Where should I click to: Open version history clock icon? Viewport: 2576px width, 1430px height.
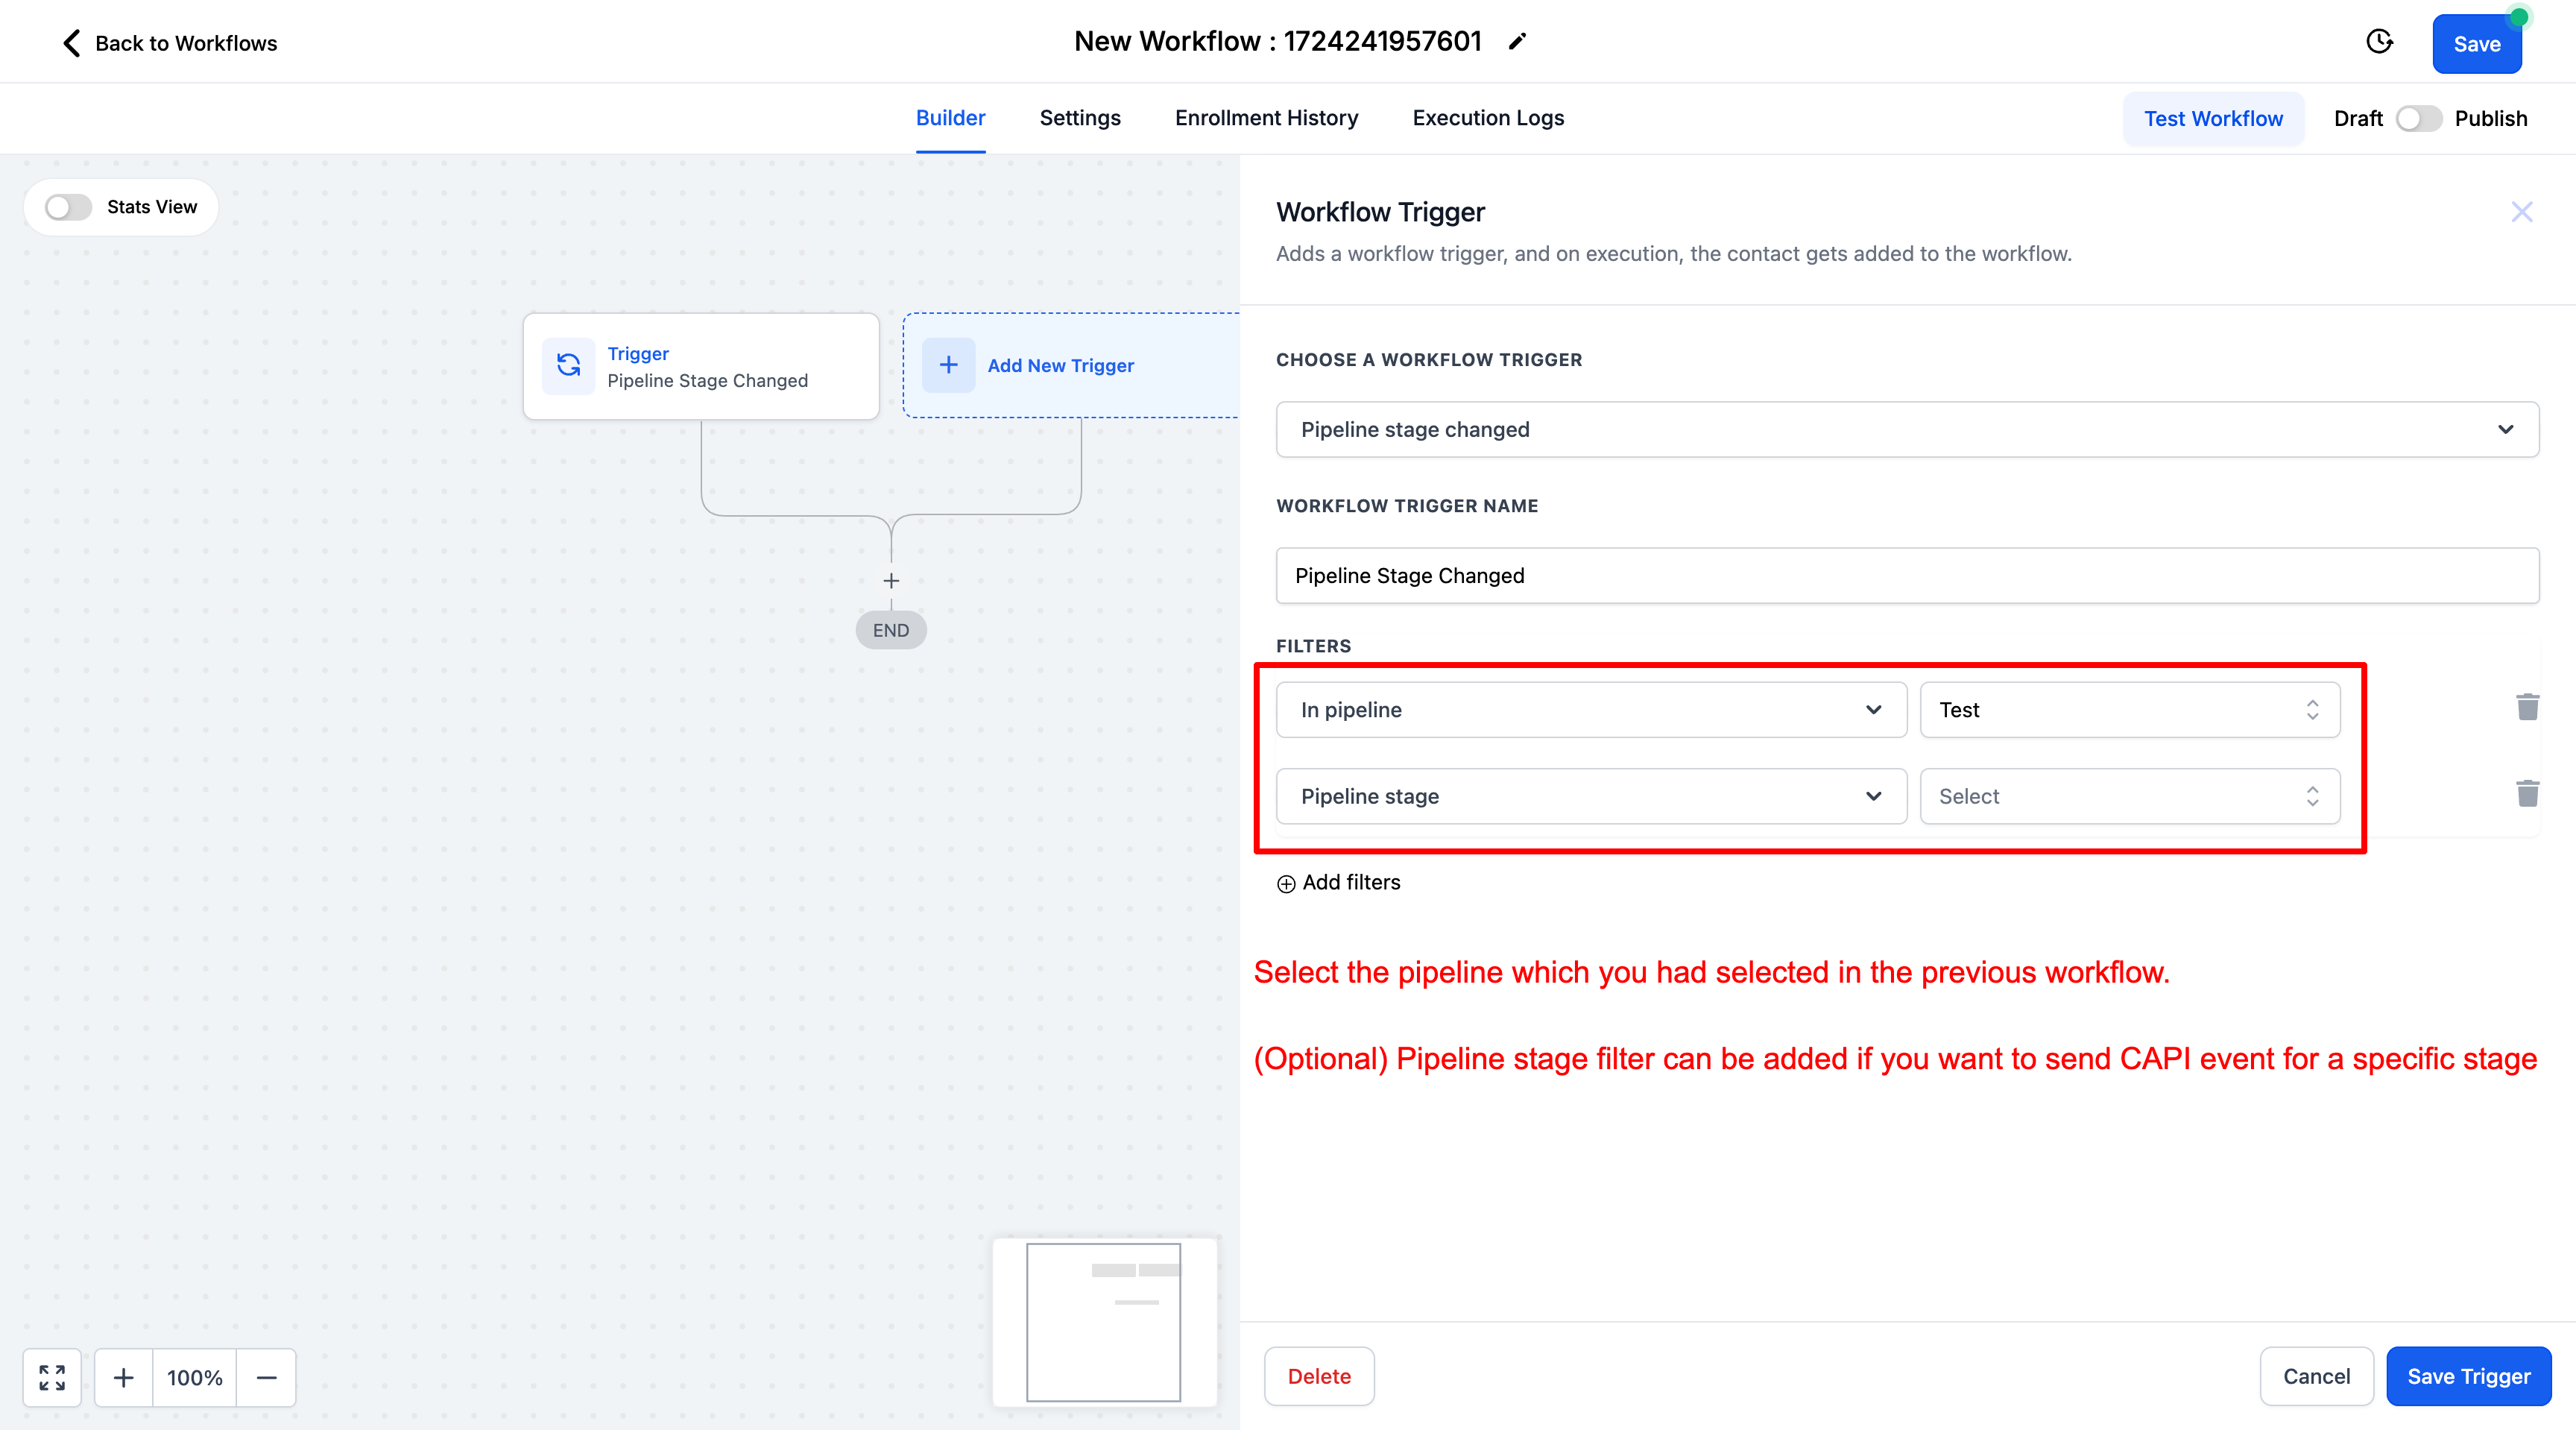coord(2379,42)
